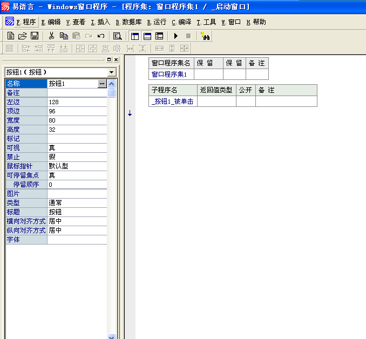Close the property panel with X button
This screenshot has width=366, height=339.
[x=116, y=59]
